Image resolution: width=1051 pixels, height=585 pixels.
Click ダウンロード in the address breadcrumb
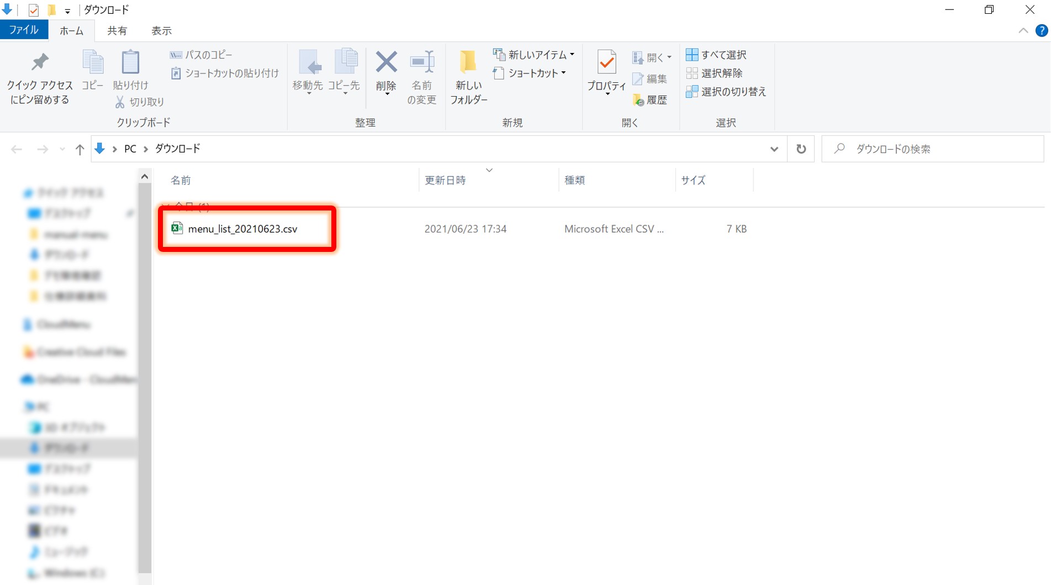coord(177,149)
